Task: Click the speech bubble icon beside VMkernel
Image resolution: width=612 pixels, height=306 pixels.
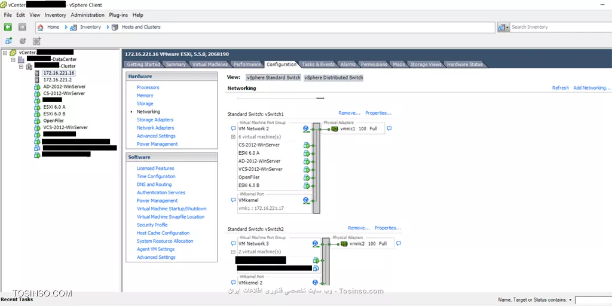Action: [234, 200]
